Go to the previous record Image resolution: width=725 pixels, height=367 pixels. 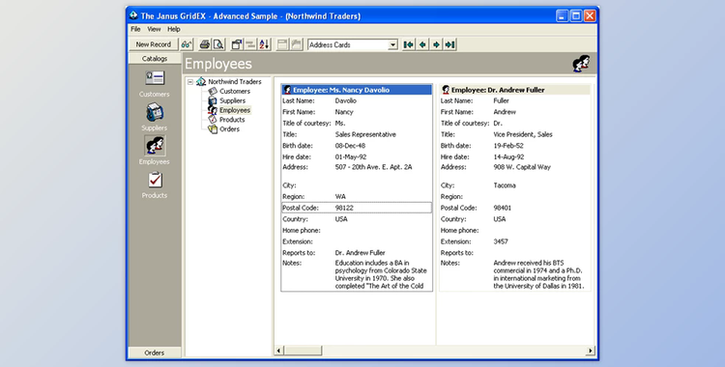coord(422,44)
